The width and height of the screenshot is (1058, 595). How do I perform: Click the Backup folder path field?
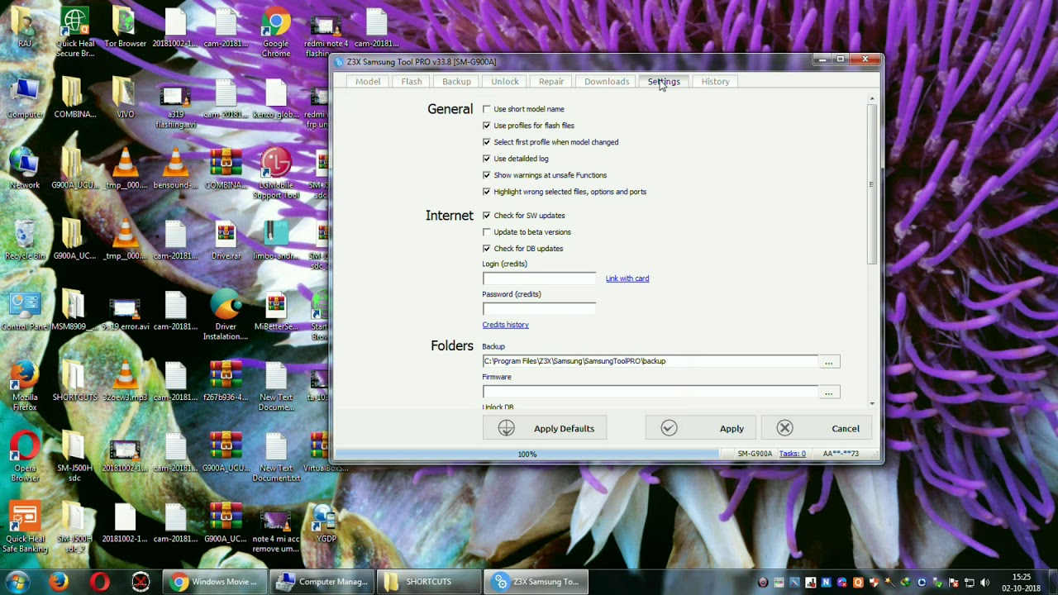coord(650,361)
